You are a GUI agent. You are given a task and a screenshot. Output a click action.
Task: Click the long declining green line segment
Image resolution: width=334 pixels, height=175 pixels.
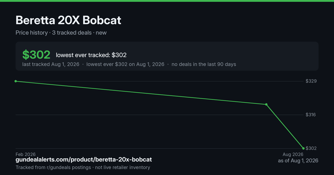141,93
